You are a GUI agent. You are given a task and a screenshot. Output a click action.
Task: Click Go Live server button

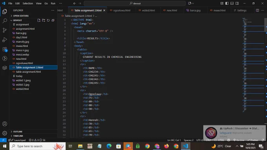coord(239,140)
